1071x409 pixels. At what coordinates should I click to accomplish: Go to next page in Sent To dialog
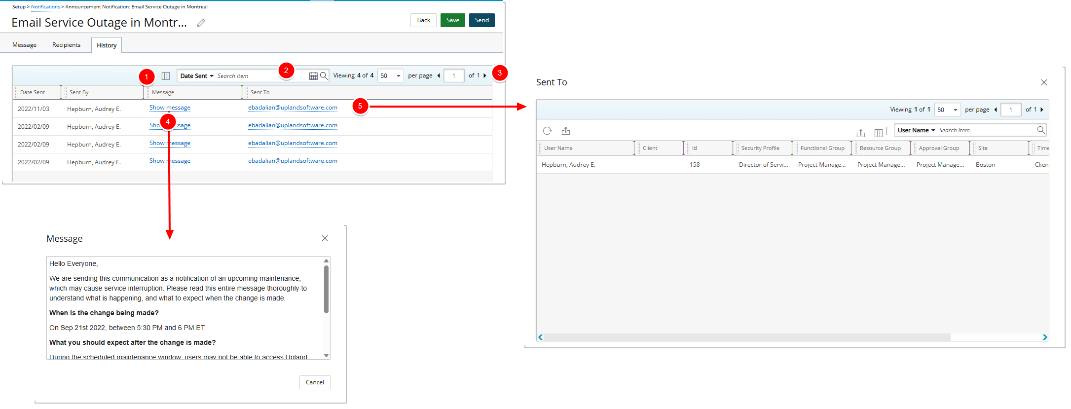pos(1042,110)
